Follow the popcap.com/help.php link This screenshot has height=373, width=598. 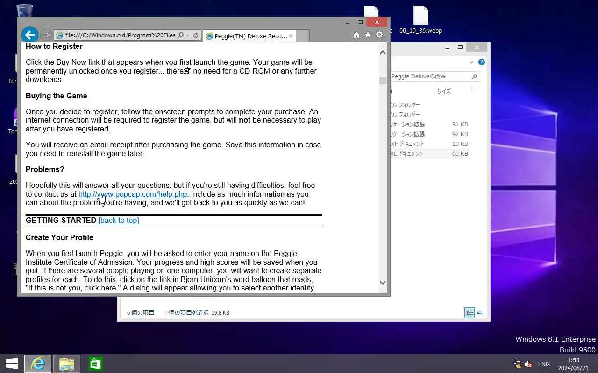(x=133, y=194)
